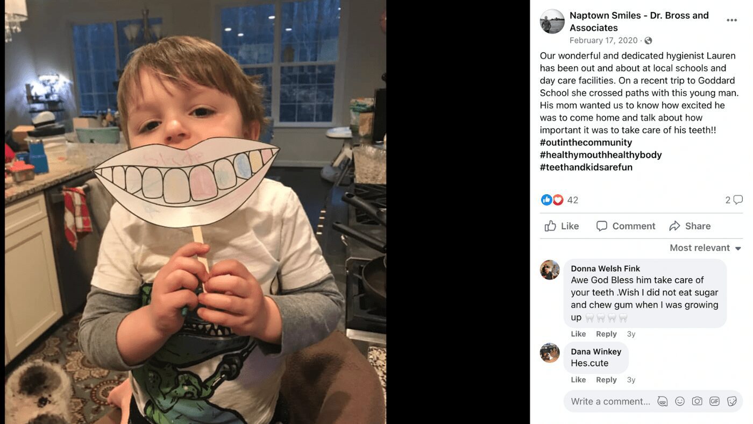Viewport: 753px width, 424px height.
Task: Open the #outinthecommunity hashtag link
Action: pyautogui.click(x=586, y=143)
